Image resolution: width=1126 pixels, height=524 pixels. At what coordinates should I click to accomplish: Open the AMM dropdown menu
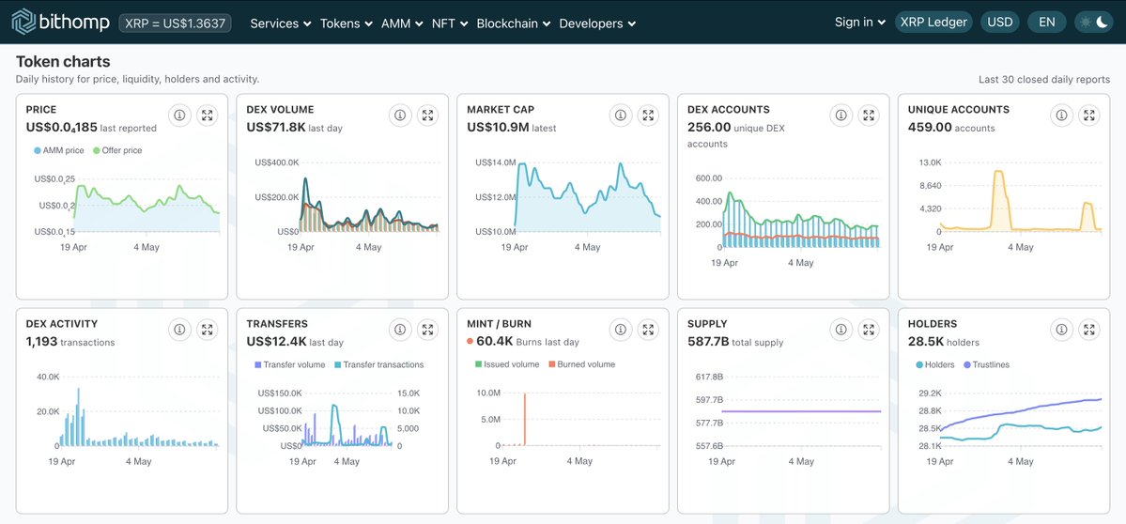coord(402,23)
